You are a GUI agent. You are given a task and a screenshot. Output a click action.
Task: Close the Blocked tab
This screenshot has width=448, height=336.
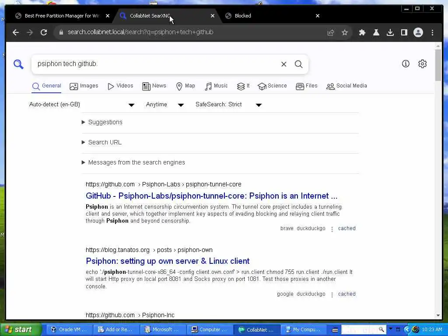pos(318,16)
